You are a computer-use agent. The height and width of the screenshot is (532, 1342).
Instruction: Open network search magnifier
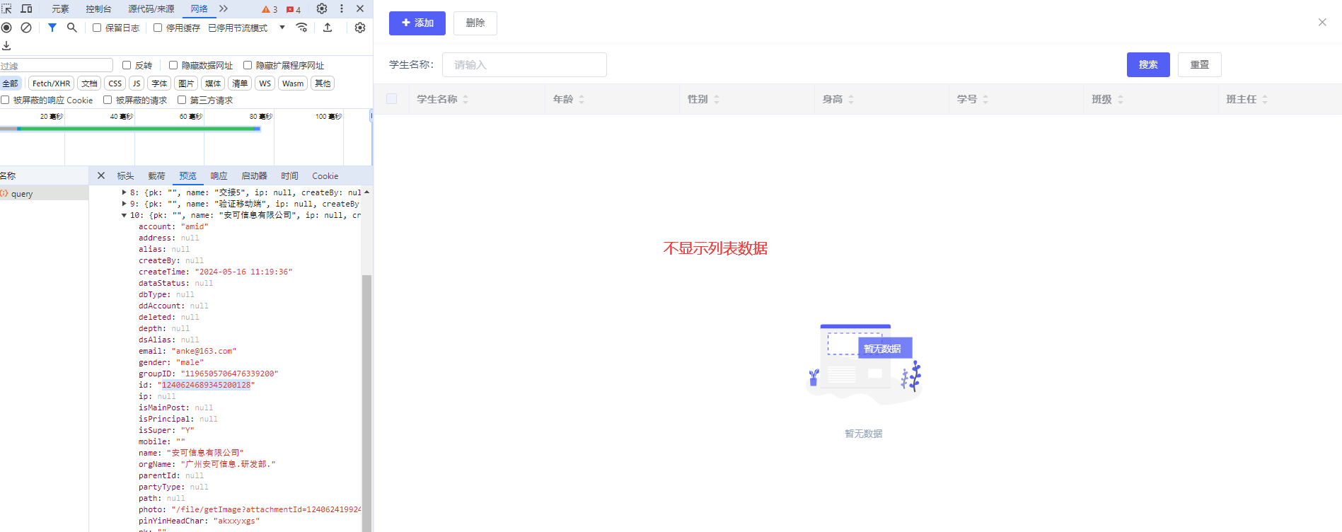click(71, 28)
